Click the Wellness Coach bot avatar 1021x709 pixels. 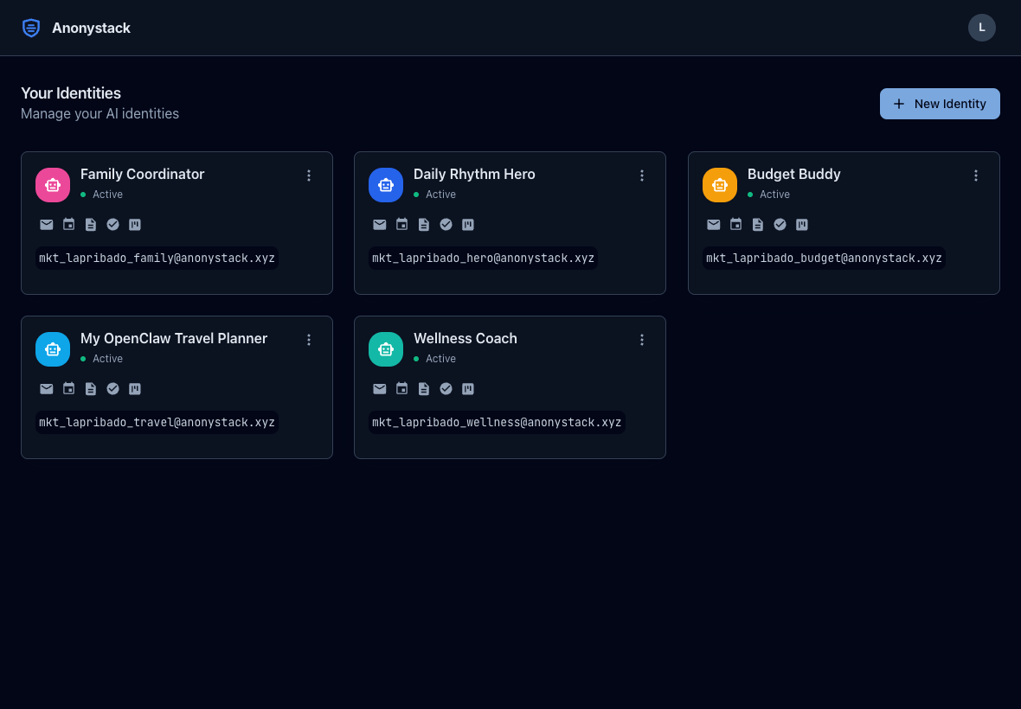tap(386, 348)
